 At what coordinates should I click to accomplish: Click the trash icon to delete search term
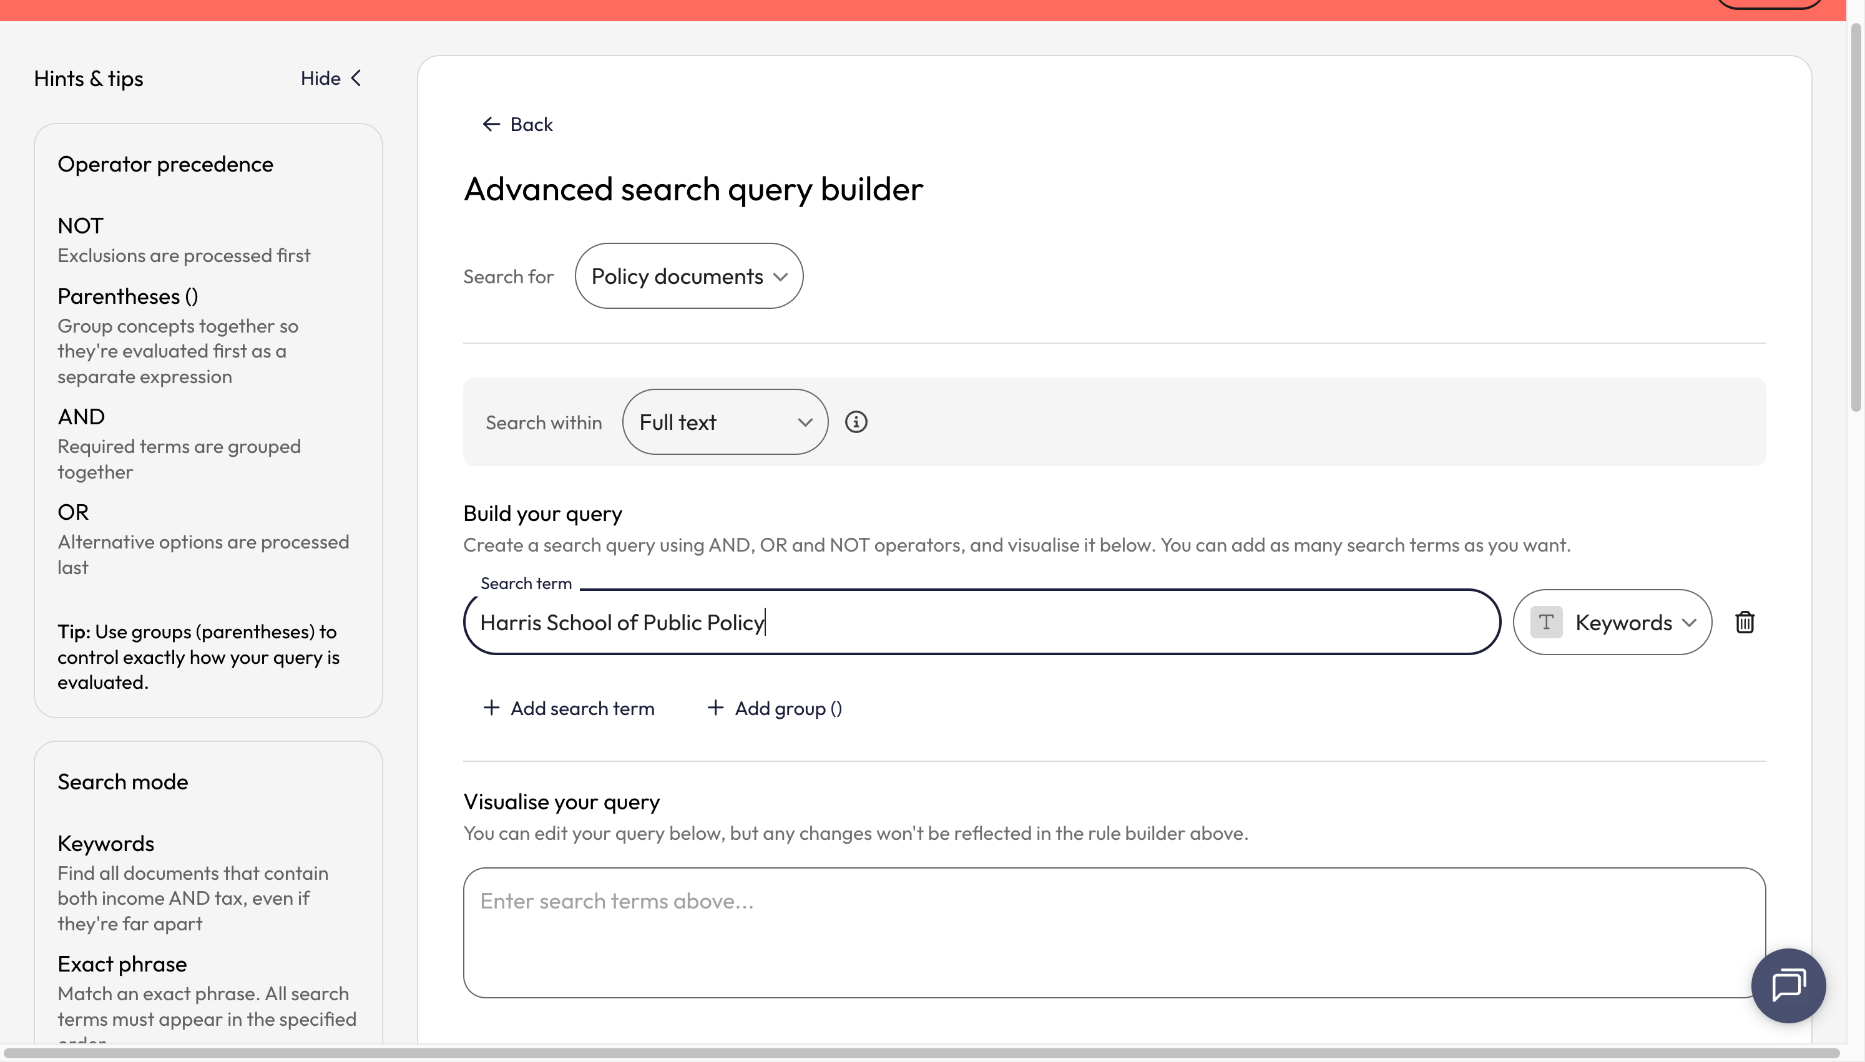(1745, 622)
